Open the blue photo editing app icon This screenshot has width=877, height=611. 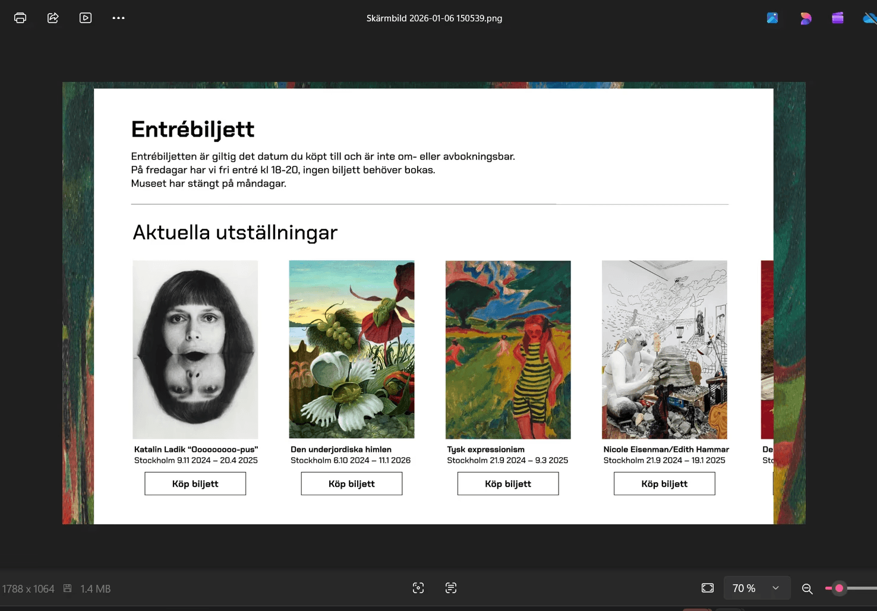coord(772,18)
